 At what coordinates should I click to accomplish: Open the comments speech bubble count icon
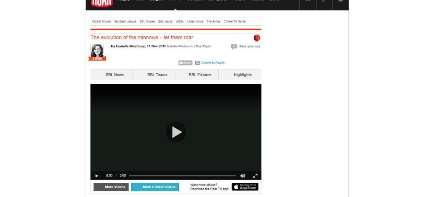(x=234, y=46)
